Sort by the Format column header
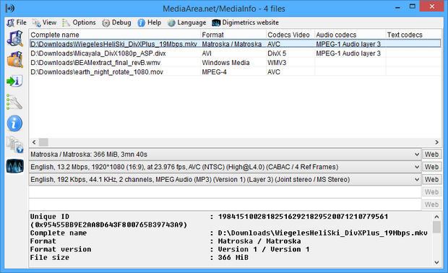448x273 pixels. 233,35
